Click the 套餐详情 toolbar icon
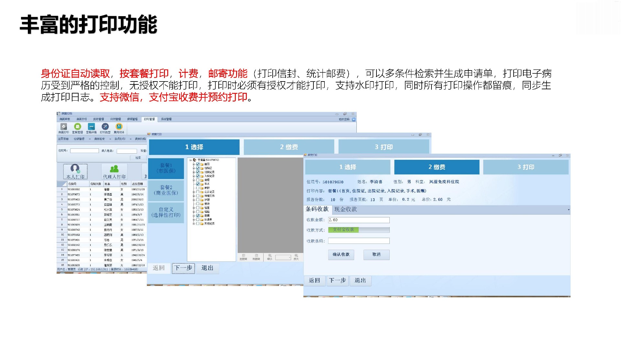Image resolution: width=621 pixels, height=349 pixels. pyautogui.click(x=91, y=127)
